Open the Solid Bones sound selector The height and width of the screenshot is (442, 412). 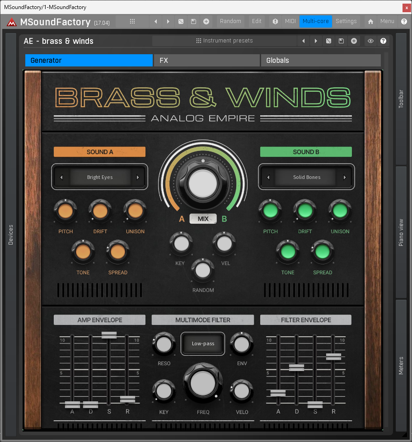click(307, 177)
